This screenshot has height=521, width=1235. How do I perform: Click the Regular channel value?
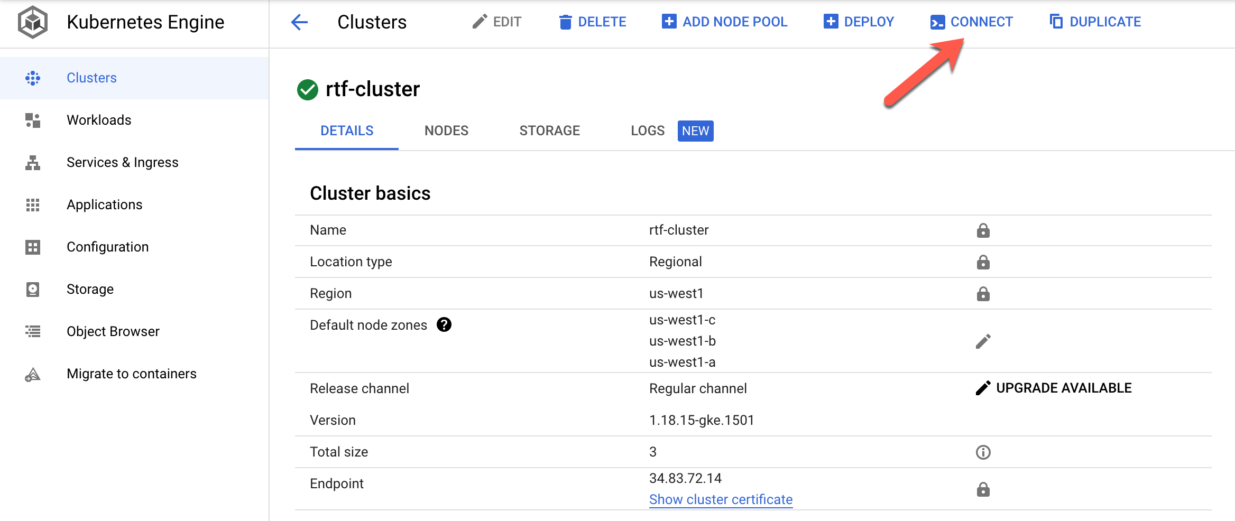click(x=698, y=389)
